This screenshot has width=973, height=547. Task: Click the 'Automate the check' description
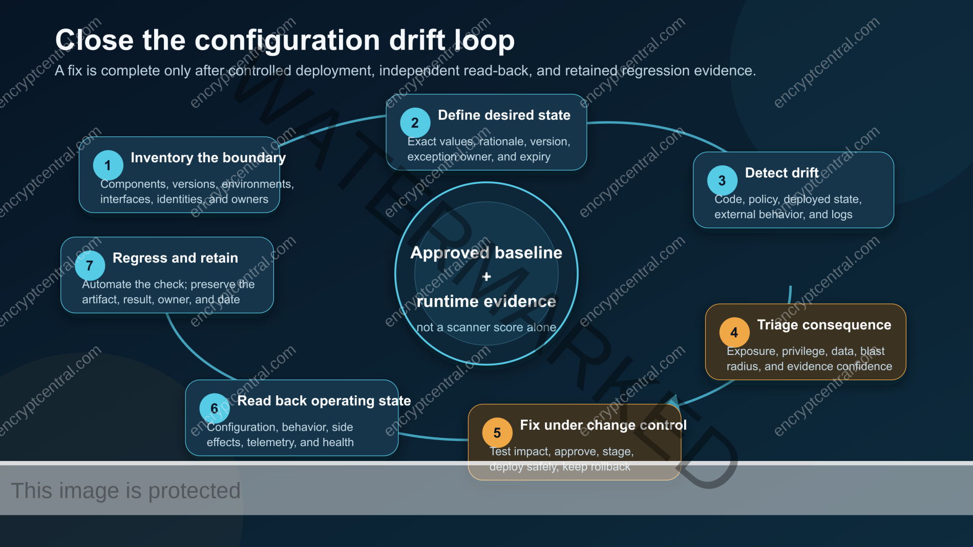click(x=168, y=292)
